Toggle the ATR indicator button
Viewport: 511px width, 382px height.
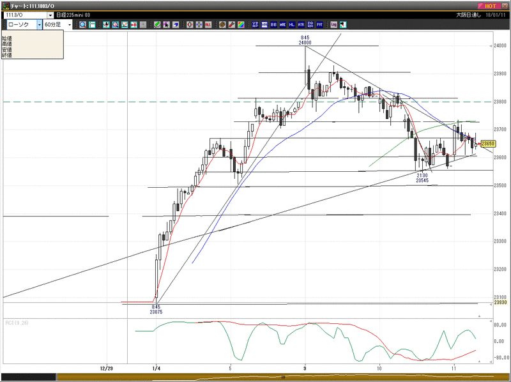pyautogui.click(x=301, y=24)
